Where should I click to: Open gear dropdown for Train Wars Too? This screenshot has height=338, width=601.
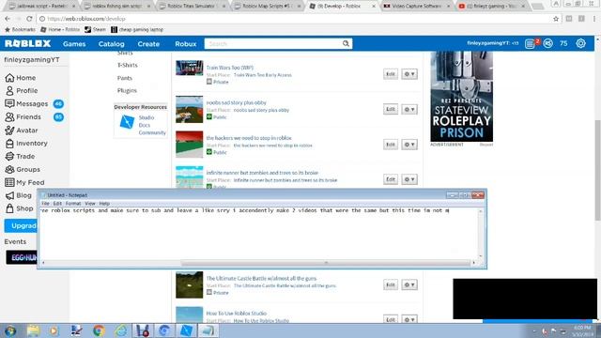[x=409, y=74]
